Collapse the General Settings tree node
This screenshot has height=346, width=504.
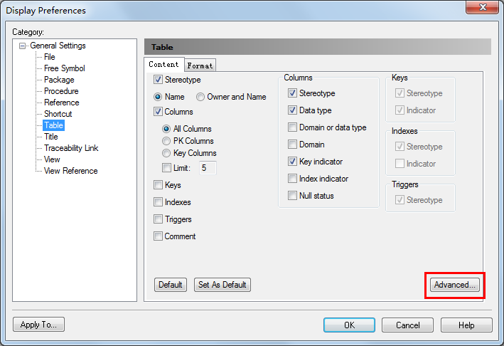click(22, 46)
